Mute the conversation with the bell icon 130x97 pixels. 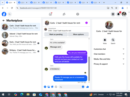pyautogui.click(x=105, y=40)
